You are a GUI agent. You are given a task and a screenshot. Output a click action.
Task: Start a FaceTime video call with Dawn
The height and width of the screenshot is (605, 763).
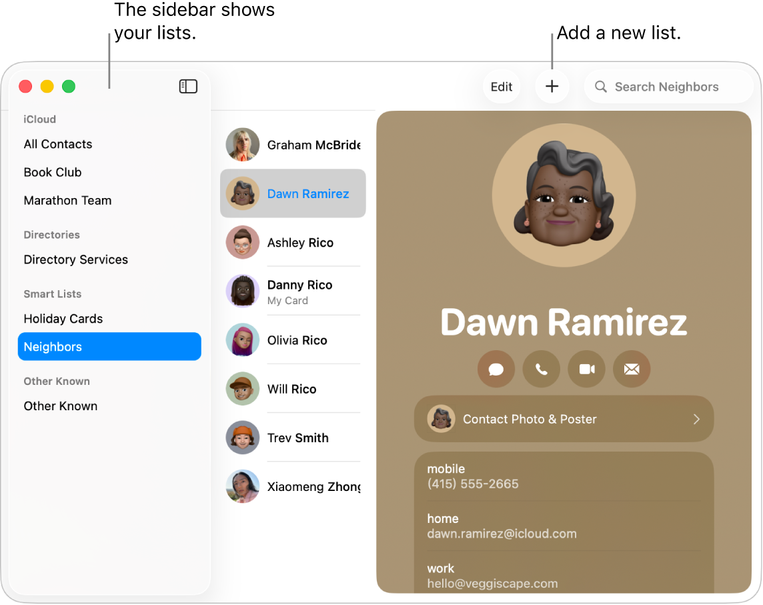pyautogui.click(x=586, y=369)
